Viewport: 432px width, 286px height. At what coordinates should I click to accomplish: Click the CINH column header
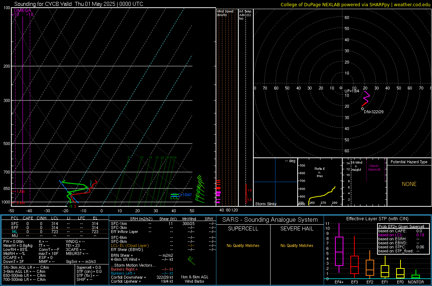(x=41, y=218)
